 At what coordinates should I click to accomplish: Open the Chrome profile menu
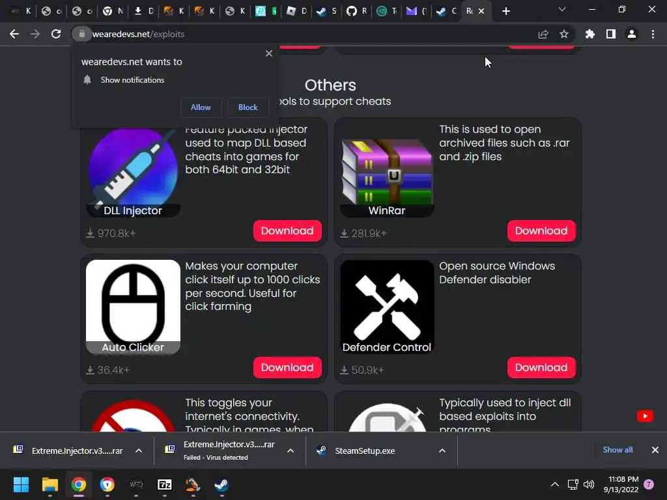coord(632,34)
